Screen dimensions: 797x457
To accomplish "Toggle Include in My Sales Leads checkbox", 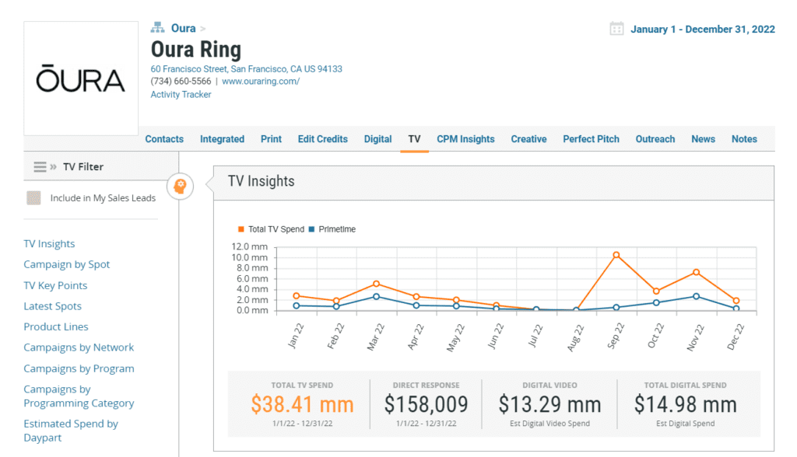I will click(33, 198).
